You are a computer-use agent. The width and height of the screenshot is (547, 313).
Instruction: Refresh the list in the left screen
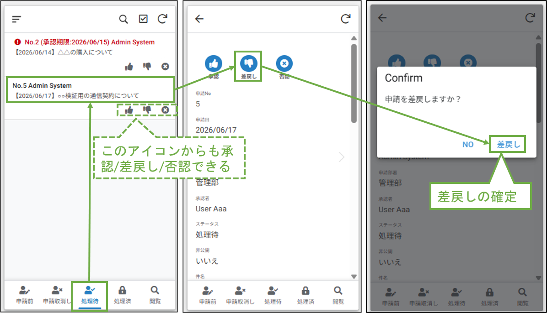pyautogui.click(x=162, y=19)
